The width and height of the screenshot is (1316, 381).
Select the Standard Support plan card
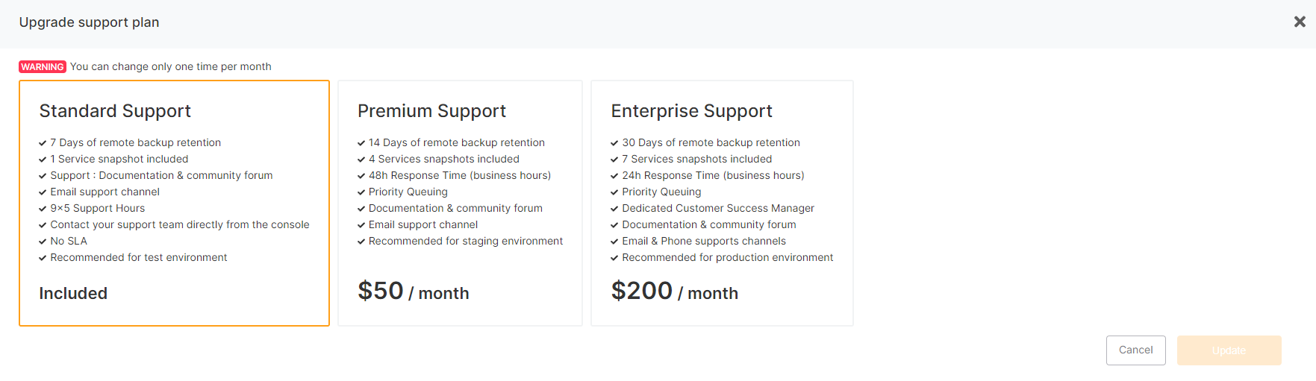point(174,203)
